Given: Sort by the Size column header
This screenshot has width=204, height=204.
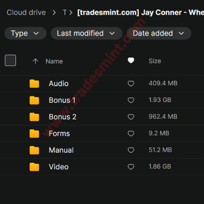Looking at the screenshot, I should click(155, 61).
